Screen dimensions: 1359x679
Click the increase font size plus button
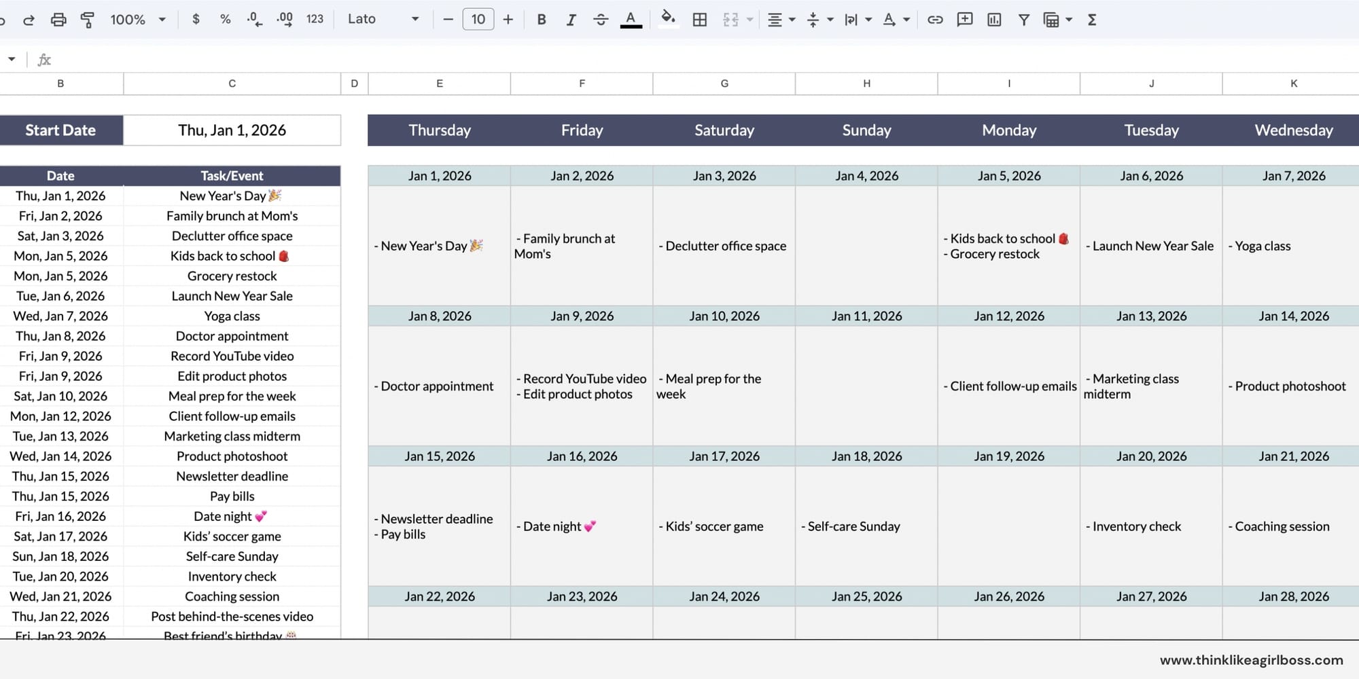(508, 20)
